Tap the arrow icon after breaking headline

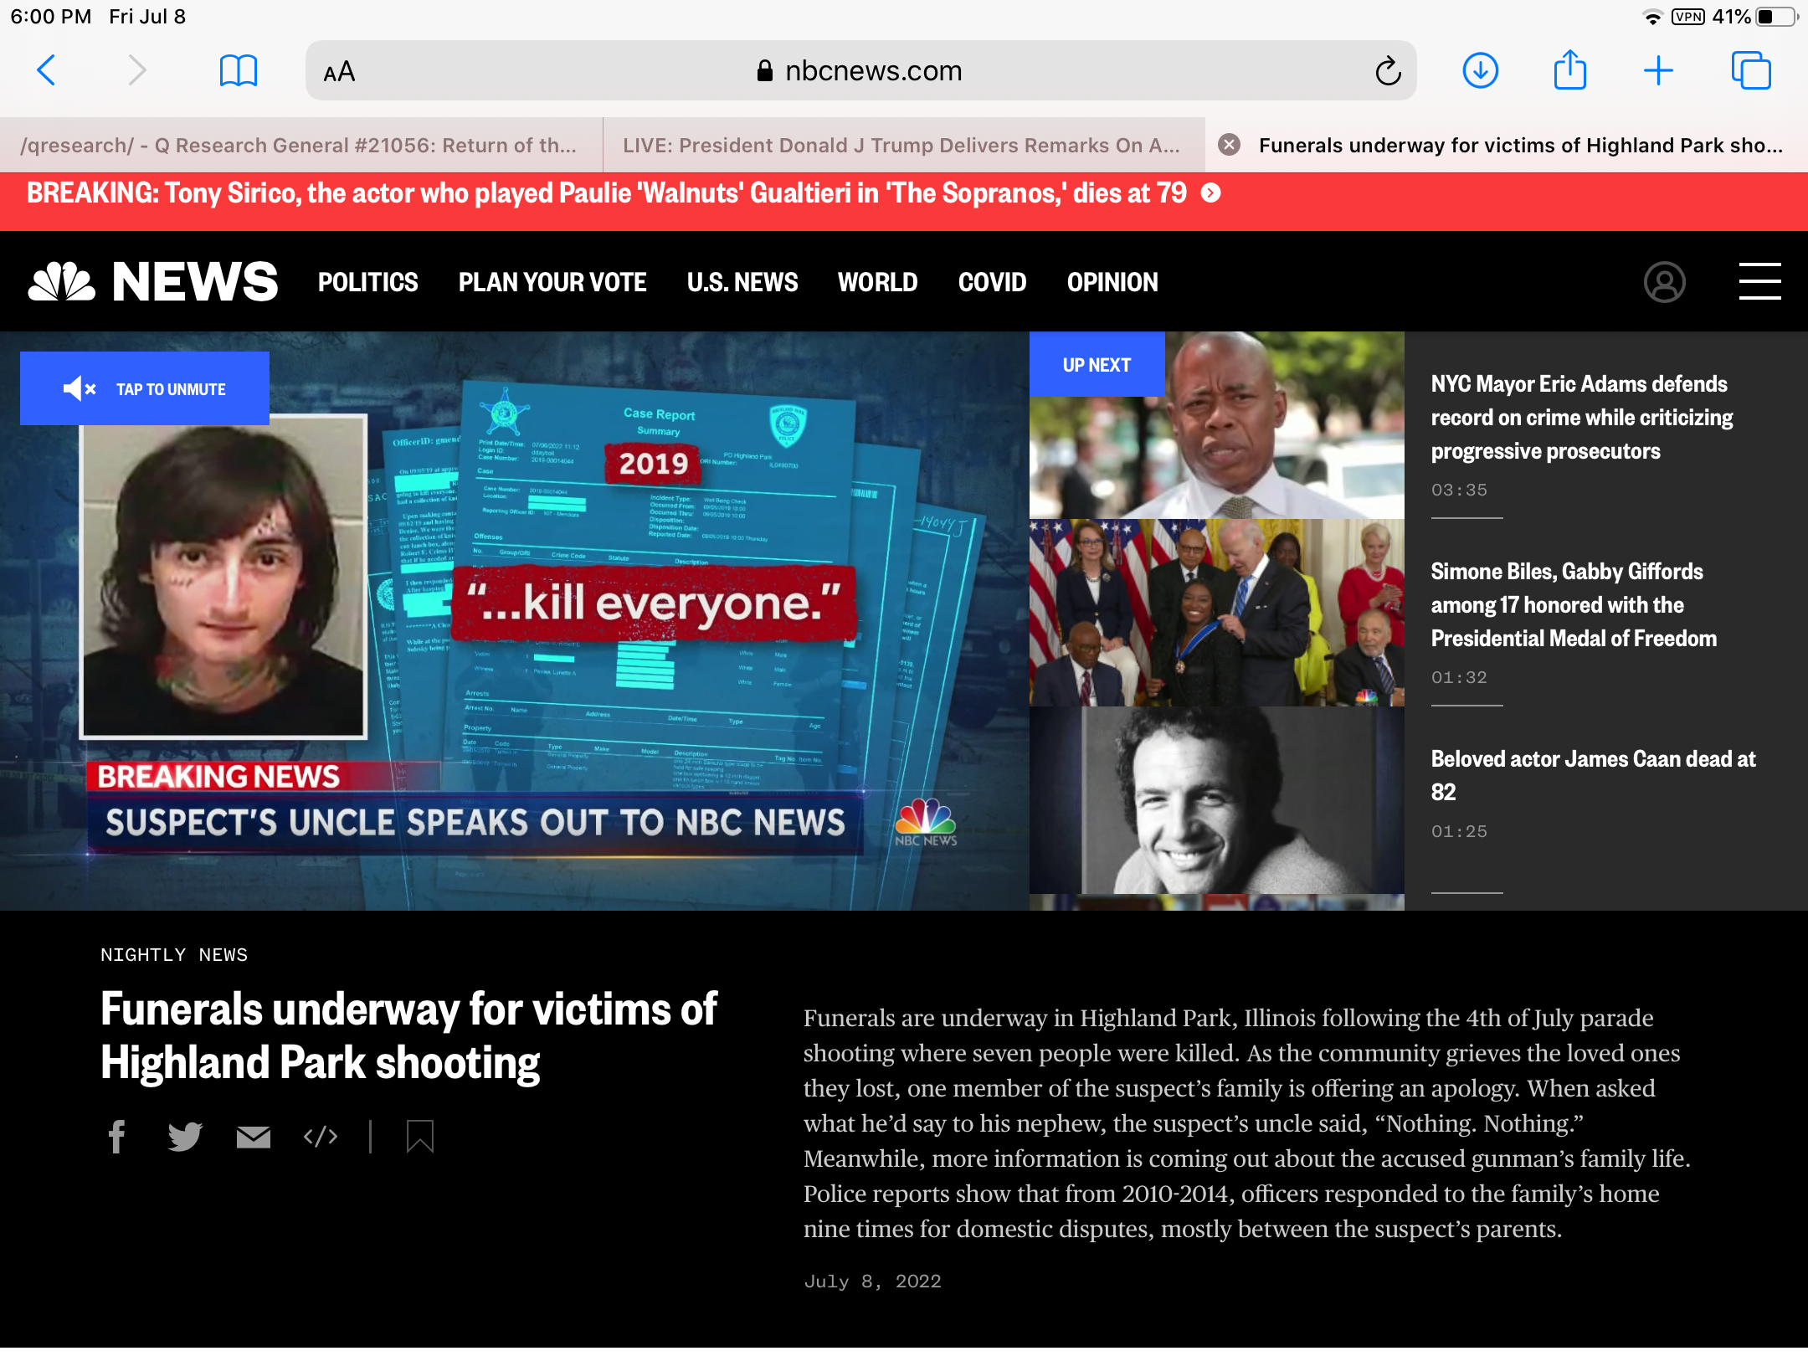(x=1210, y=193)
